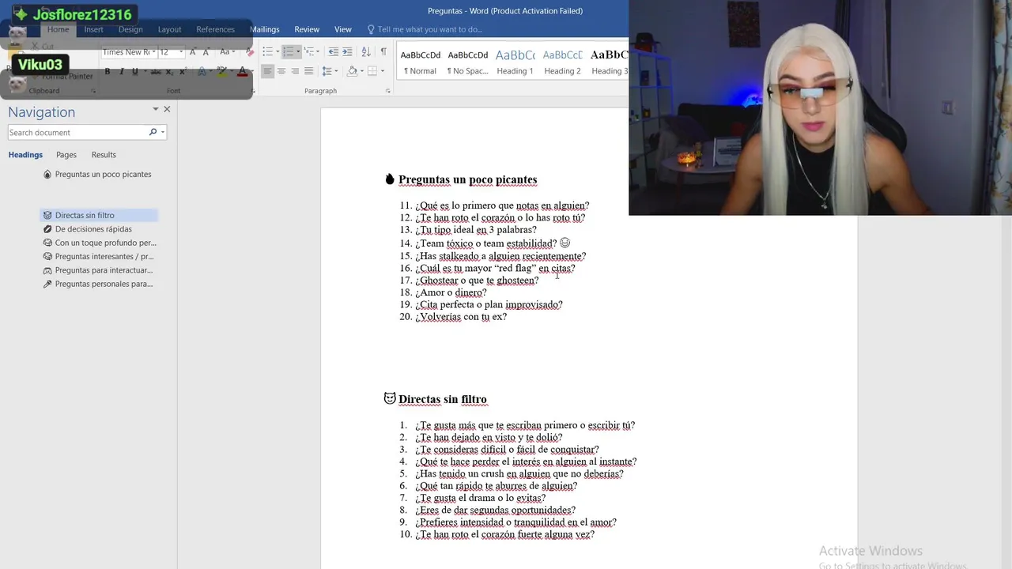Go to heading Directas sin filtro
The width and height of the screenshot is (1012, 569).
pos(99,215)
